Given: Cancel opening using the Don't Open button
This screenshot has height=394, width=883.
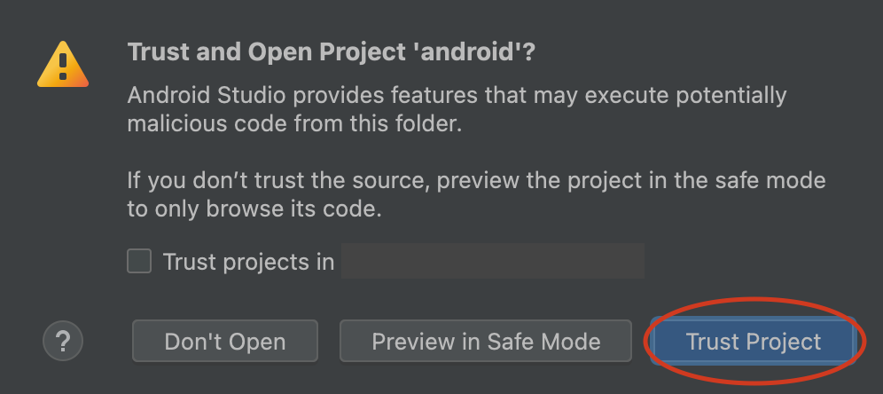Looking at the screenshot, I should point(225,342).
